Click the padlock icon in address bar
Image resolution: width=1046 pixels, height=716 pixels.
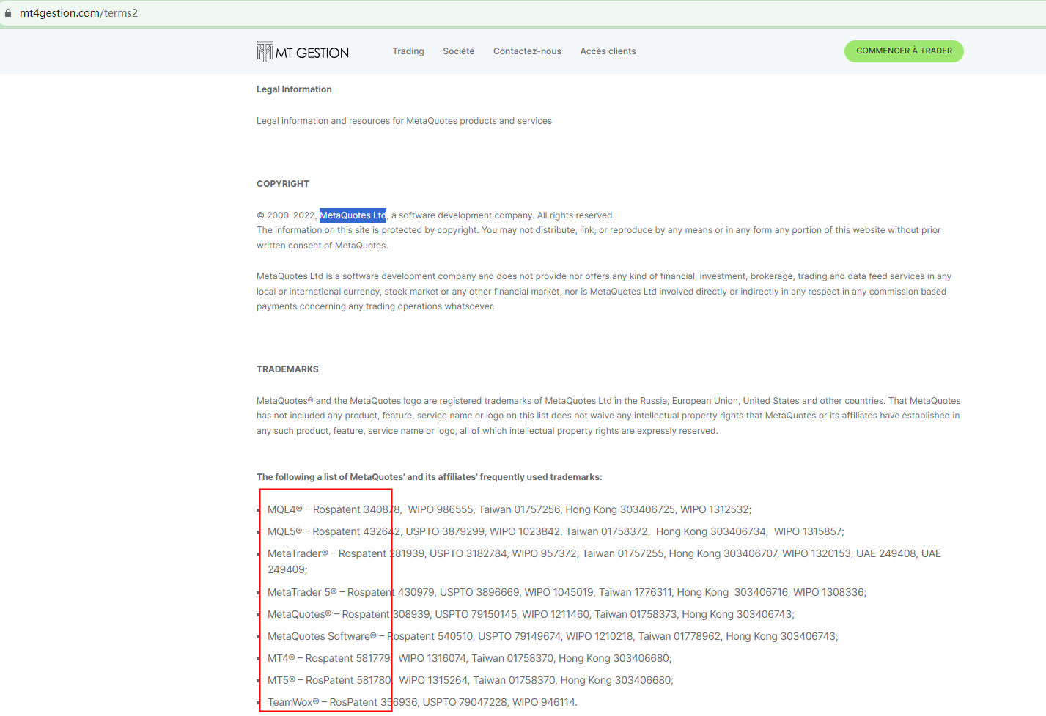click(x=8, y=13)
